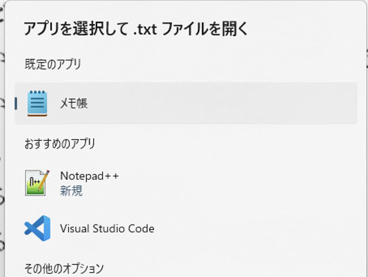Image resolution: width=368 pixels, height=277 pixels.
Task: Click the Notepad++ application icon
Action: click(36, 181)
